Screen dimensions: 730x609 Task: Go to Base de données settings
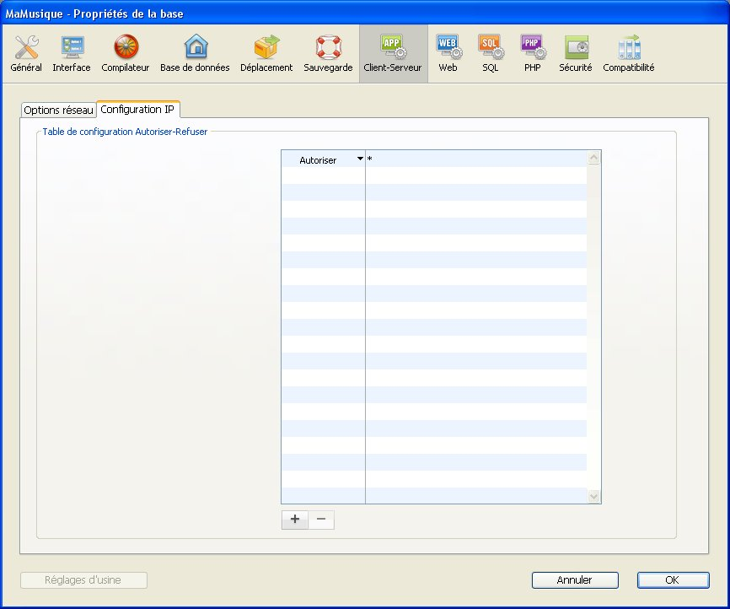pyautogui.click(x=195, y=53)
